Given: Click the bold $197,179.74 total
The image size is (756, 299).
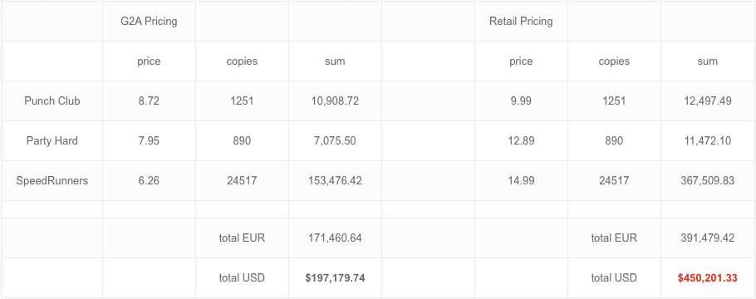Looking at the screenshot, I should (335, 277).
